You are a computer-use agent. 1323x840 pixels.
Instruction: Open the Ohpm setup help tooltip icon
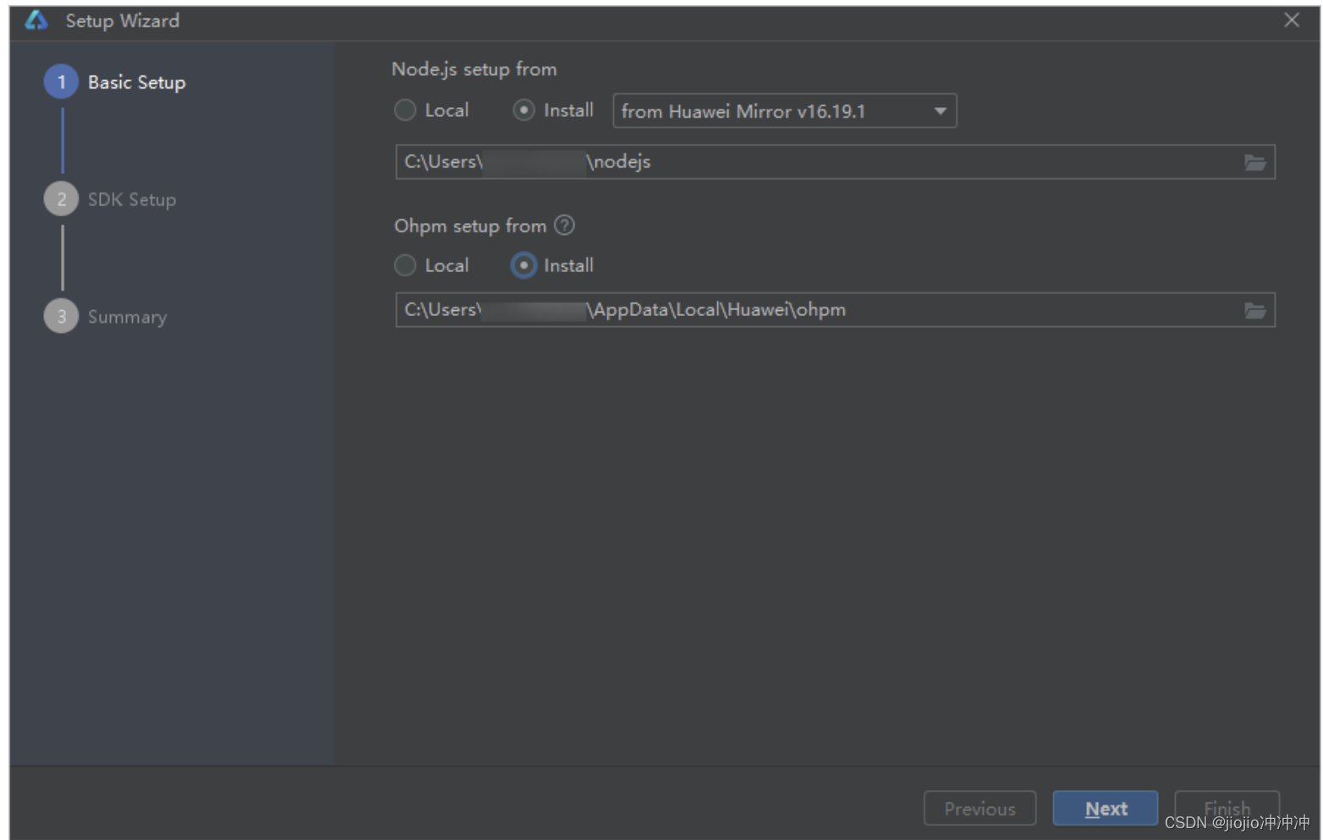[564, 226]
